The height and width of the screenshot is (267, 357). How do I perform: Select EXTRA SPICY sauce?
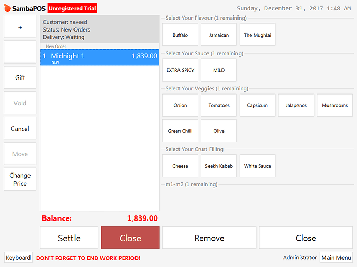181,70
